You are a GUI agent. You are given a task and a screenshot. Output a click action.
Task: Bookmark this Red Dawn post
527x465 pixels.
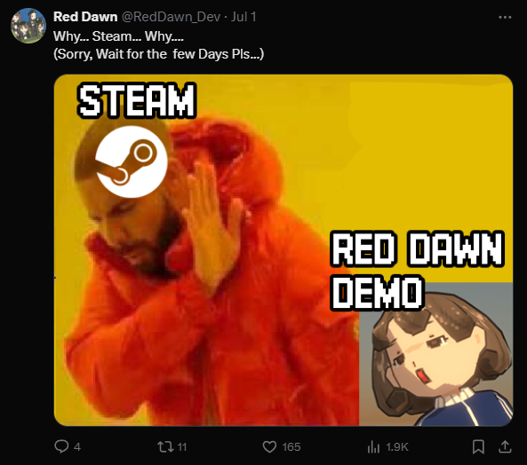(478, 446)
